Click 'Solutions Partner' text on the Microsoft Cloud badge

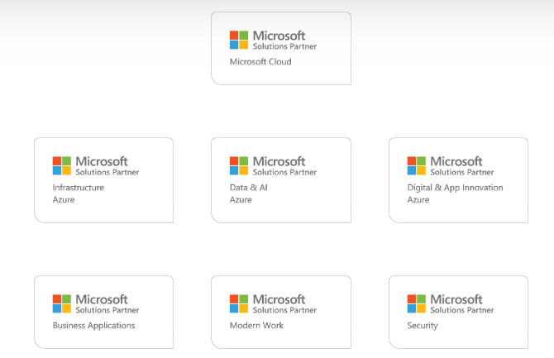284,47
